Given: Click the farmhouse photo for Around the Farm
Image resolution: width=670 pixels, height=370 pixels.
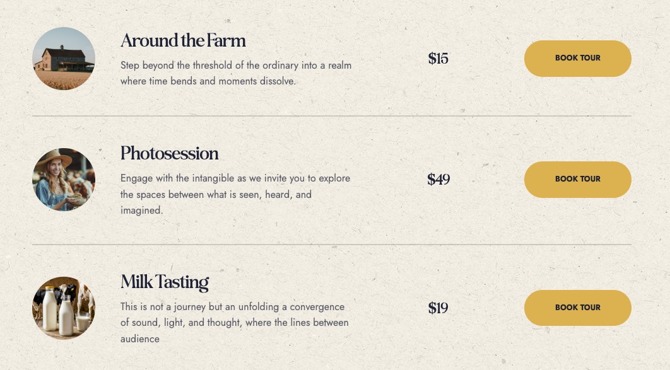Looking at the screenshot, I should [64, 59].
